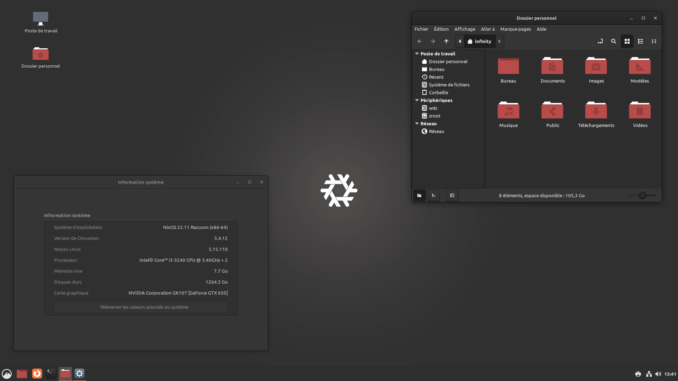Collapse the Poste de travail section
The image size is (678, 381).
click(417, 54)
